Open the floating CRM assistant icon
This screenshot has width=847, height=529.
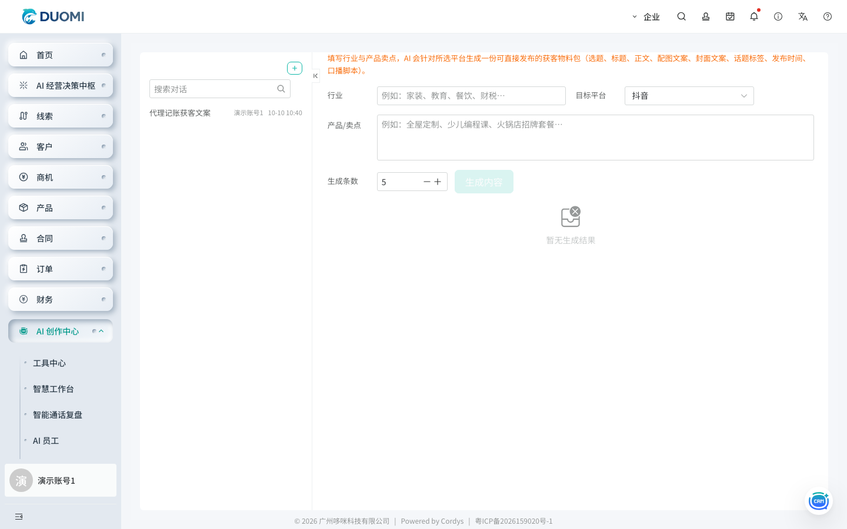818,501
